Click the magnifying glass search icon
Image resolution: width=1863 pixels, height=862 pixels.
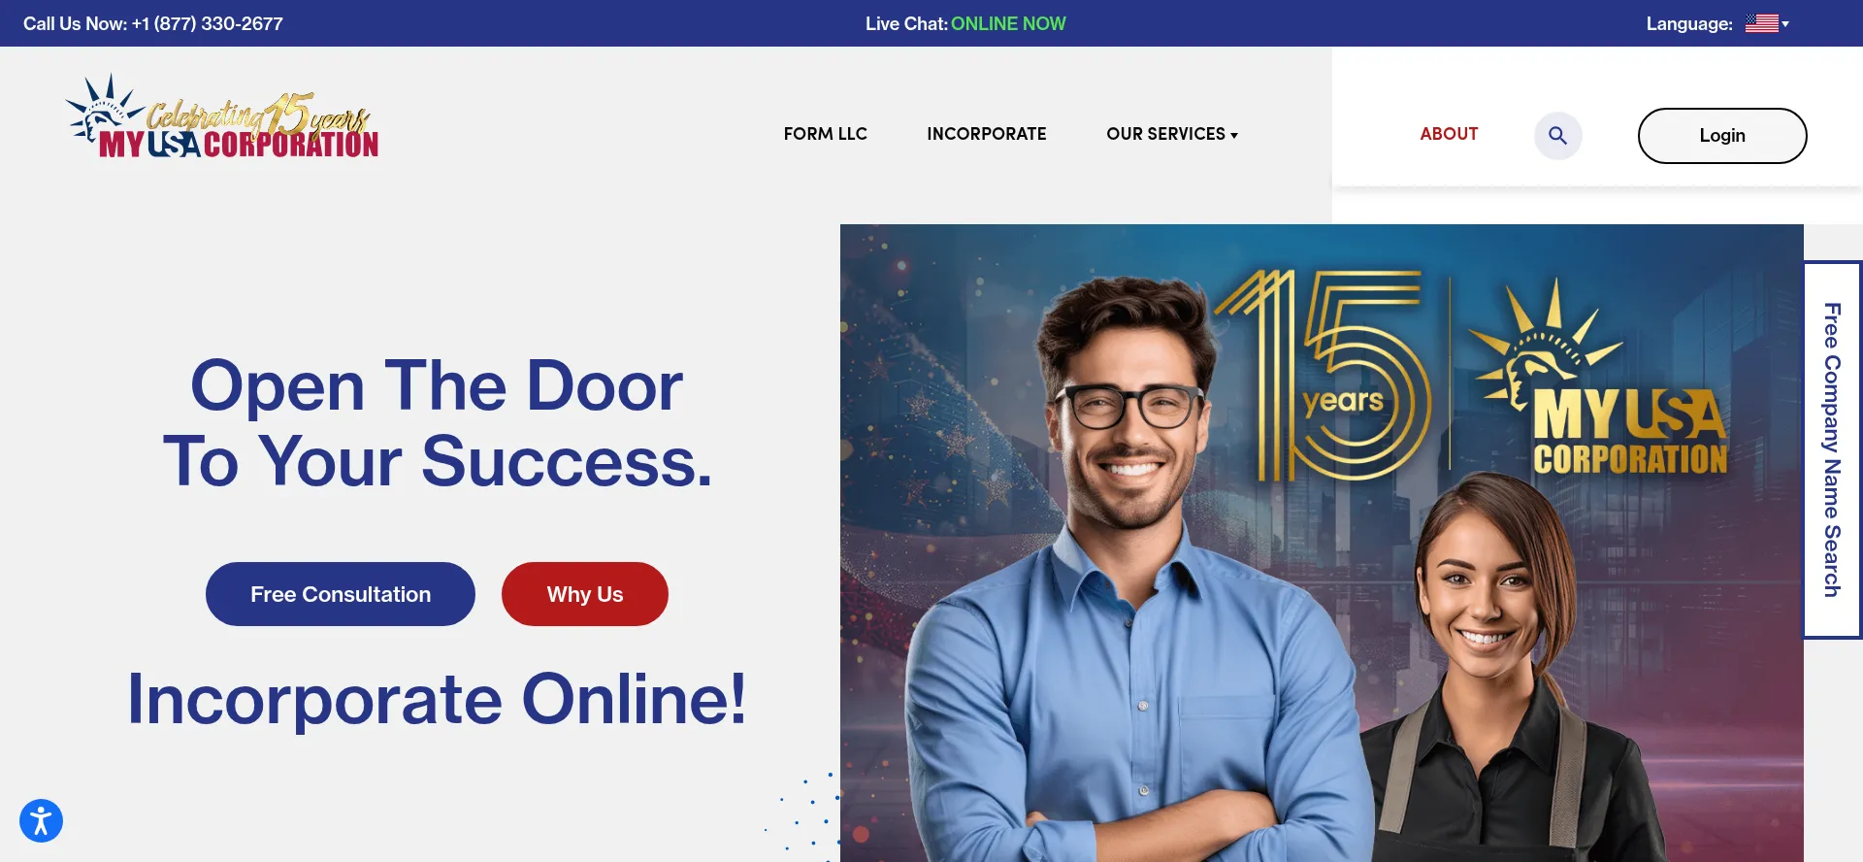(x=1557, y=136)
